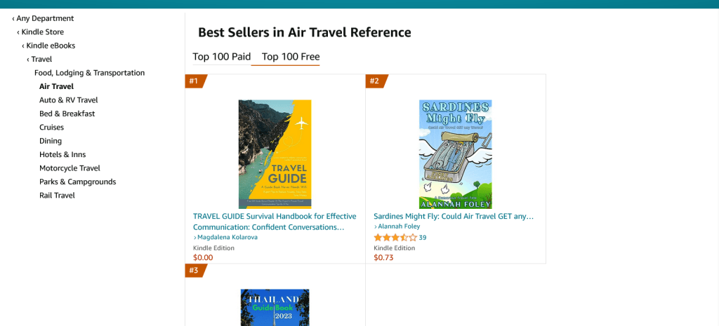Select the Motorcycle Travel category

pyautogui.click(x=70, y=168)
